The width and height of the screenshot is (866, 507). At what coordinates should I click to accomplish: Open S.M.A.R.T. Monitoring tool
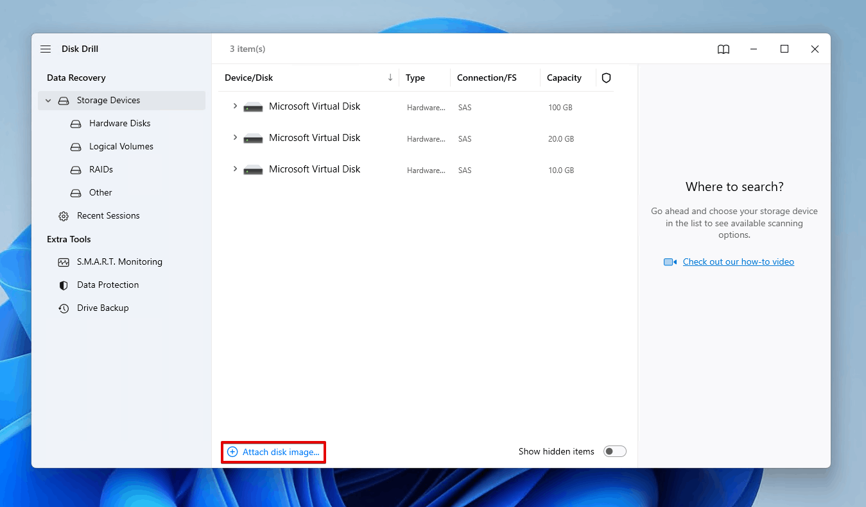[119, 262]
